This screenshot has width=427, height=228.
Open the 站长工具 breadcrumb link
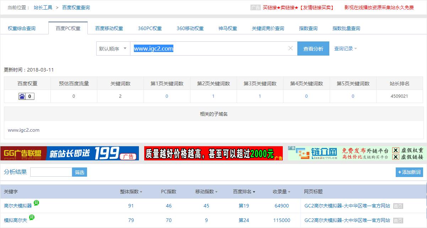coord(43,7)
